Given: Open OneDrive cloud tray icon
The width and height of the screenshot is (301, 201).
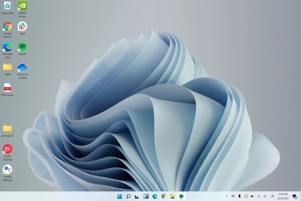Looking at the screenshot, I should (x=233, y=196).
